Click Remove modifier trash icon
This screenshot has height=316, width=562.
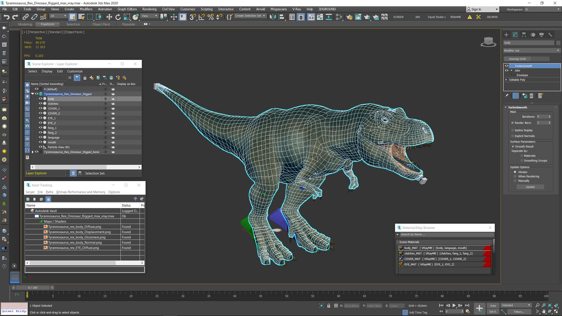coord(532,96)
